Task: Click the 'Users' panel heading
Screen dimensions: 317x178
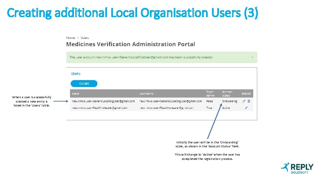Action: coord(76,74)
